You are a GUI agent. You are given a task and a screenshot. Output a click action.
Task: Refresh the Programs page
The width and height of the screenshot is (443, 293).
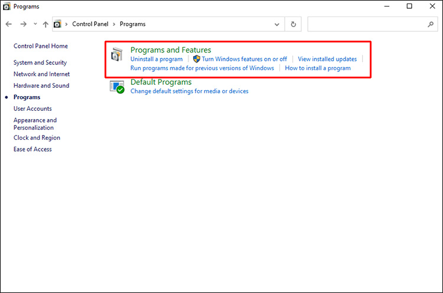(x=293, y=24)
